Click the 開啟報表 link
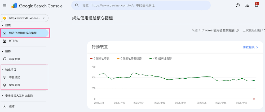 point(250,47)
